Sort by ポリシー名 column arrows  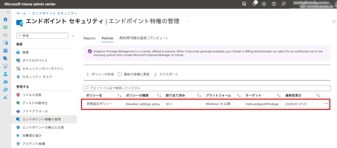[x=119, y=96]
